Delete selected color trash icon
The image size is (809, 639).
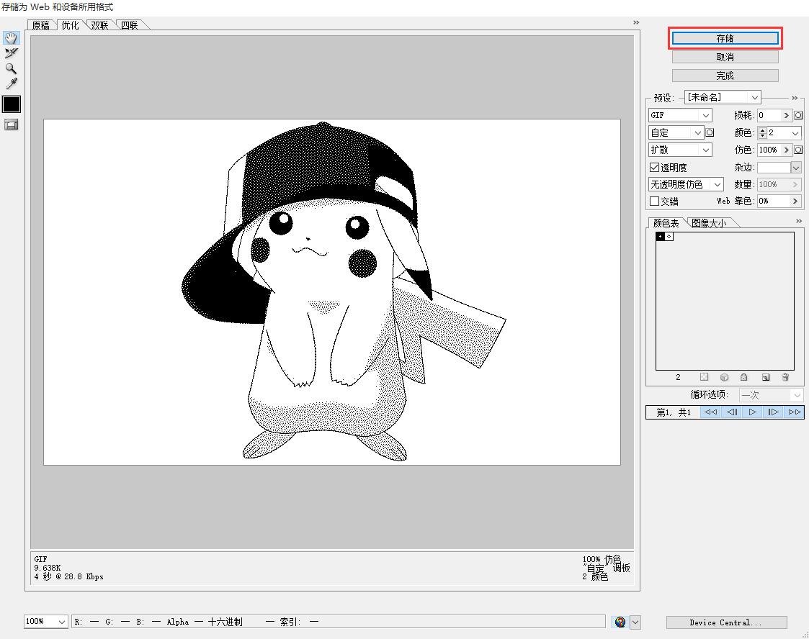[785, 377]
